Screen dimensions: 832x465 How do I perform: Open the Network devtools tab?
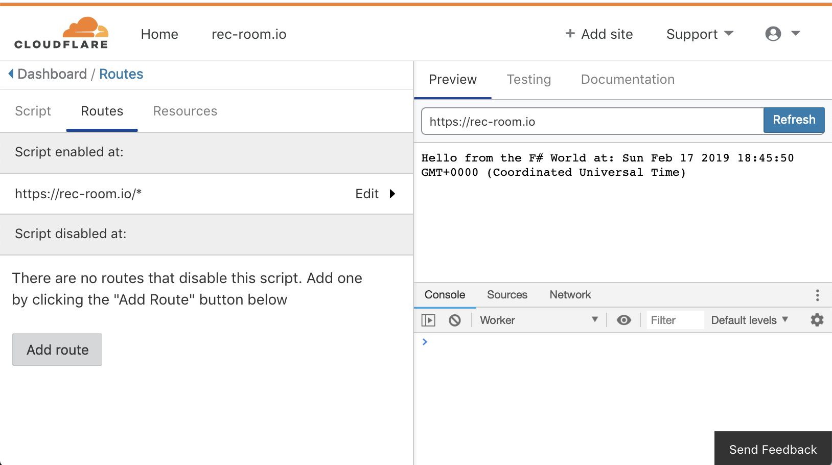point(570,295)
